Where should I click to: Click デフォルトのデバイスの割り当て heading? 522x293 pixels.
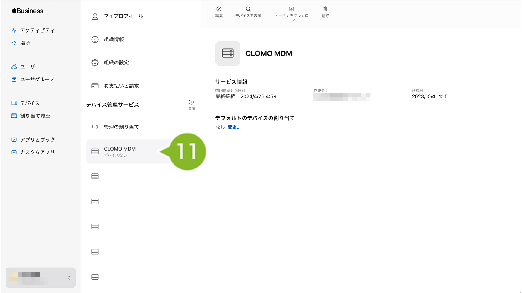(x=255, y=118)
